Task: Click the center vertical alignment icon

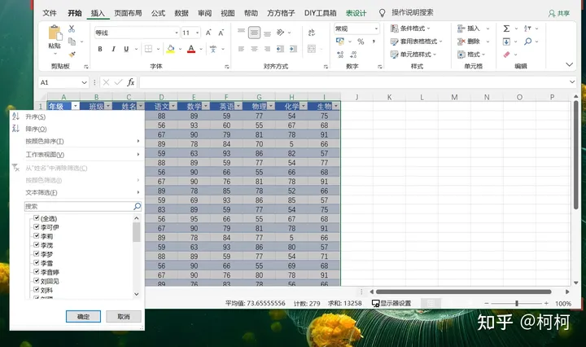Action: (254, 33)
